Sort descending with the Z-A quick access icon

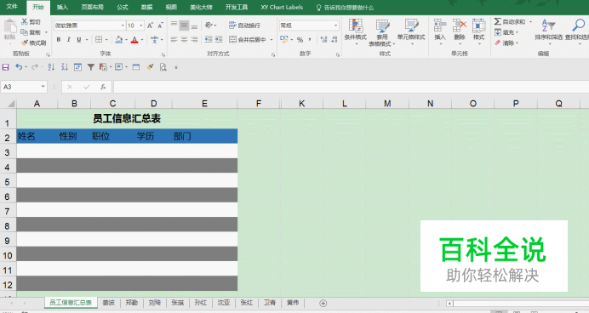pos(65,67)
